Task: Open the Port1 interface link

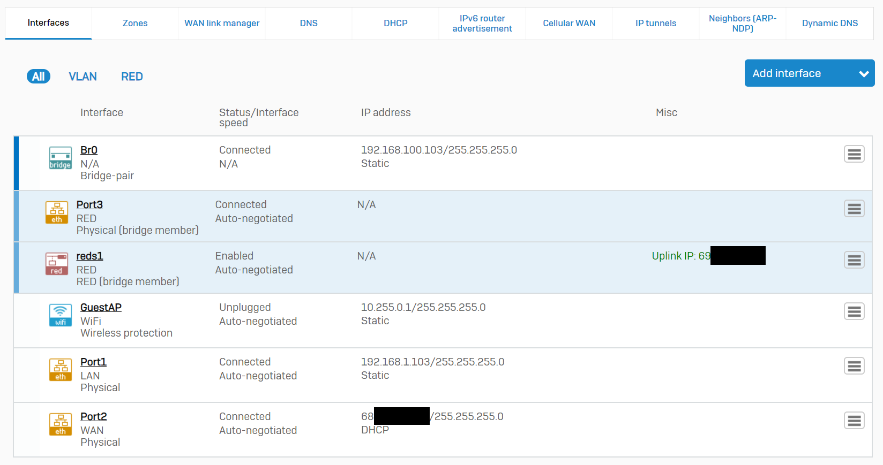Action: 93,362
